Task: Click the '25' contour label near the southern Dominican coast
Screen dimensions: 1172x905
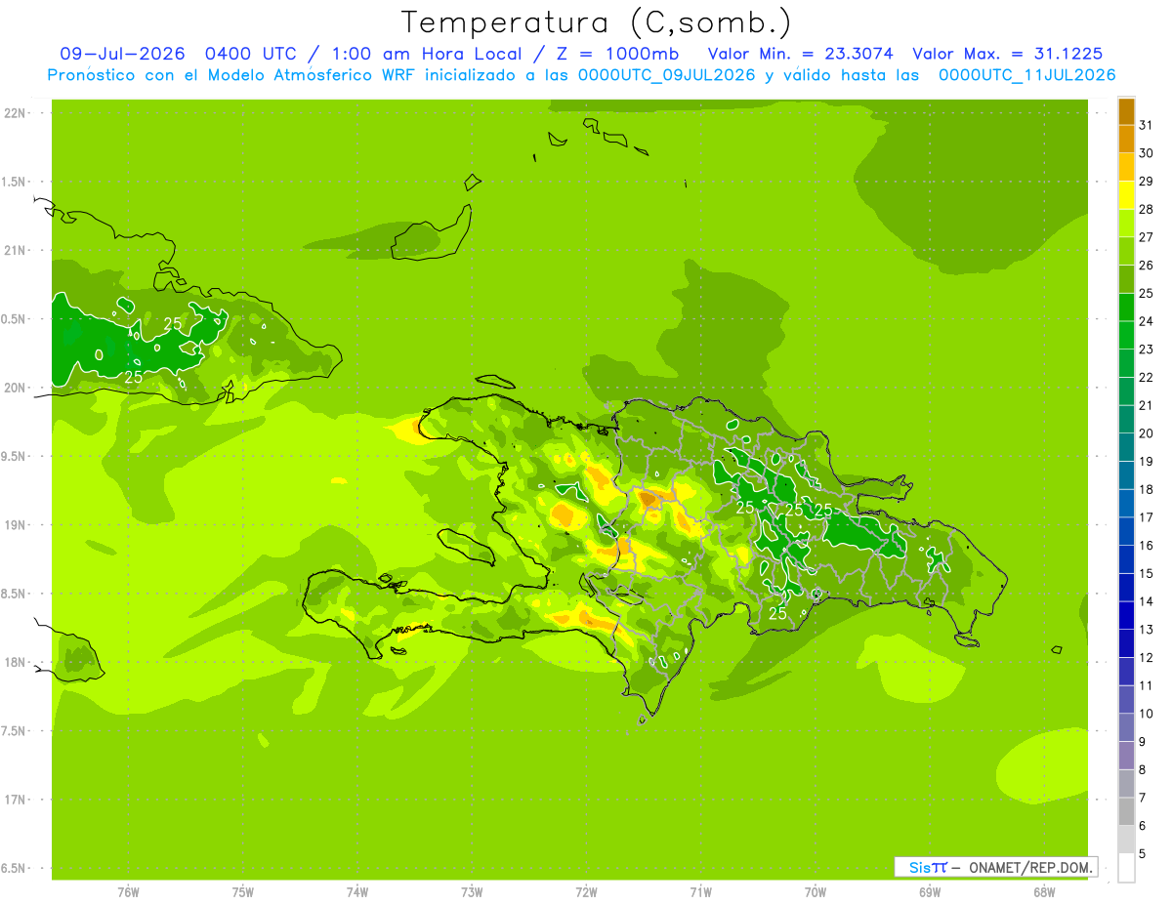Action: click(777, 614)
